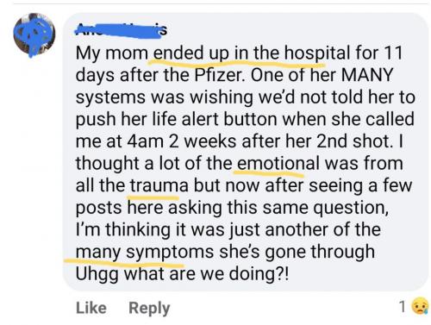Screen dimensions: 431x325
Task: Click the capitalized word "MANY"
Action: (367, 75)
